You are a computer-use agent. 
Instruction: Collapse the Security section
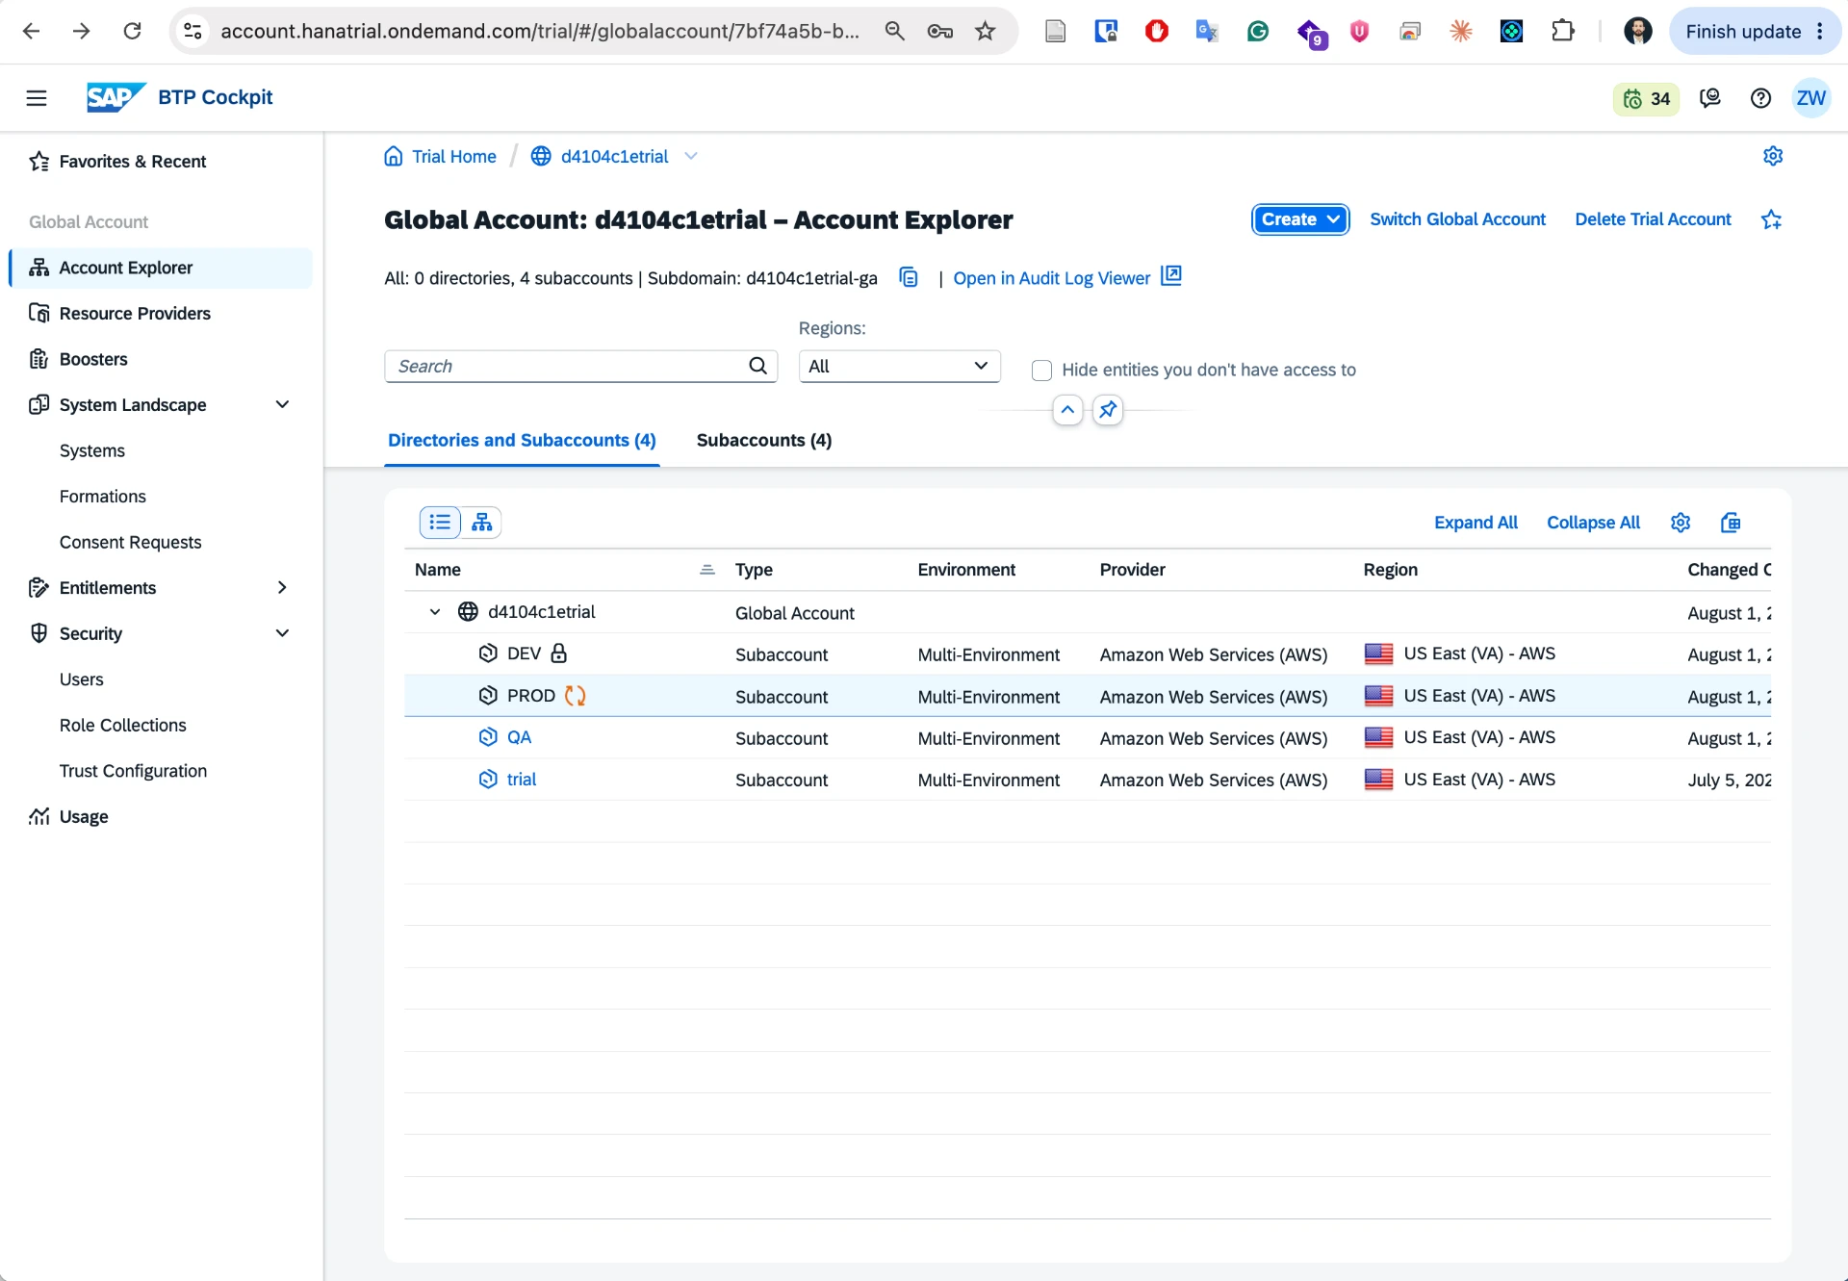[282, 633]
